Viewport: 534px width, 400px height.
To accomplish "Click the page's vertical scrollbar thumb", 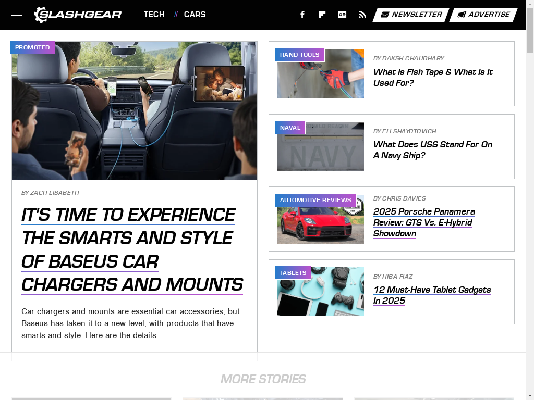I will click(530, 30).
